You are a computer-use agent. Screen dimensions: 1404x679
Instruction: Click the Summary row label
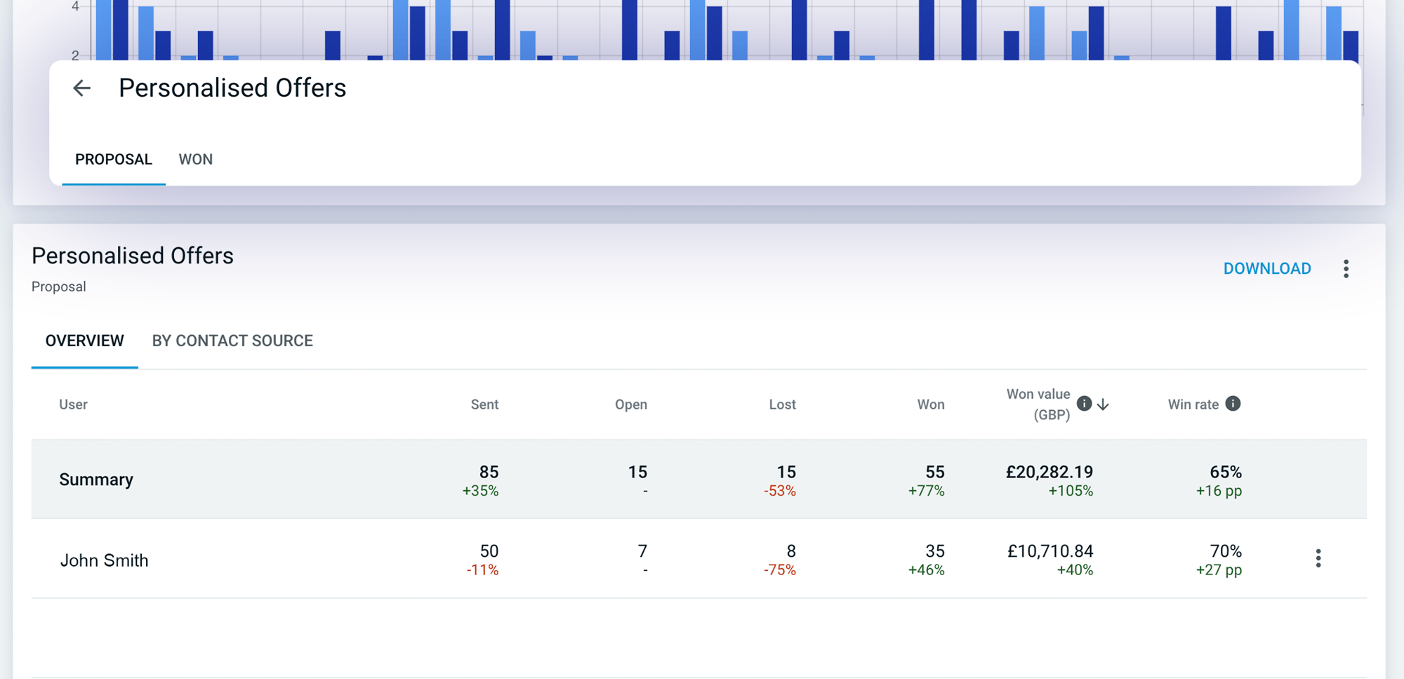click(96, 480)
